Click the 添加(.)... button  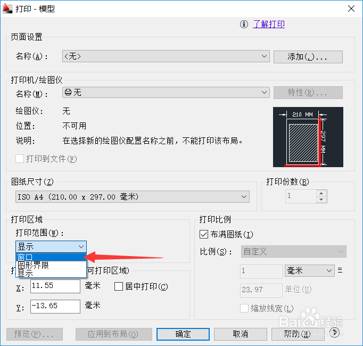click(308, 57)
